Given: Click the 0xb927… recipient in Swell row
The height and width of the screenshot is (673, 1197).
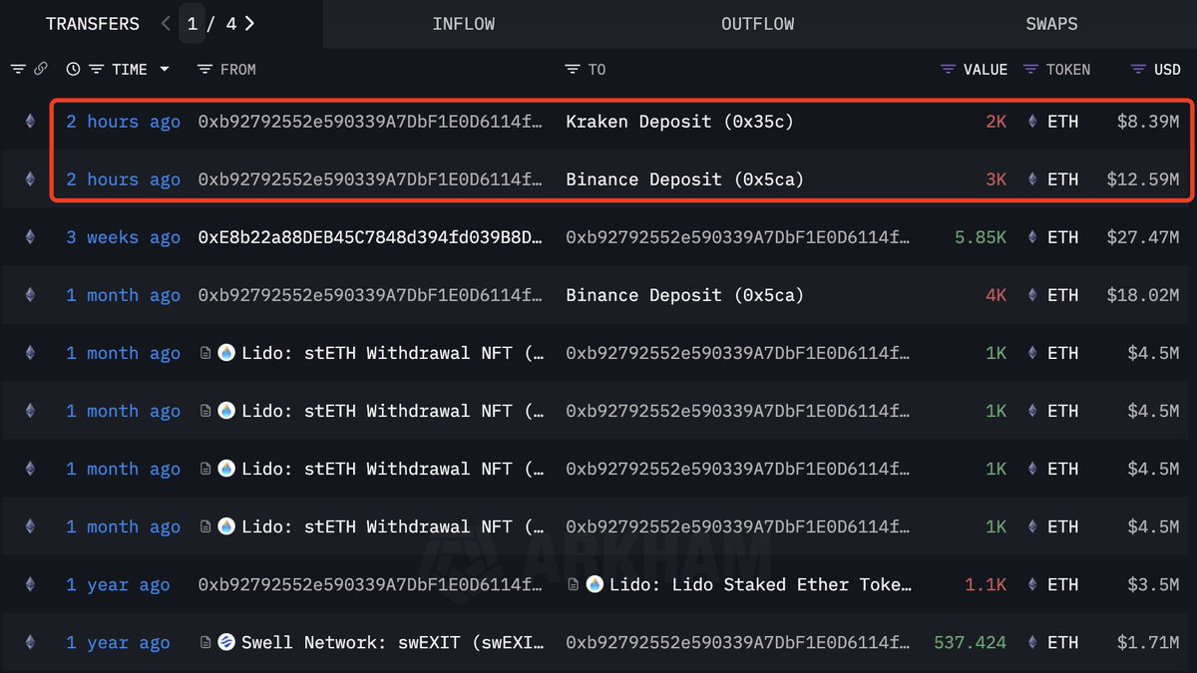Looking at the screenshot, I should point(738,642).
